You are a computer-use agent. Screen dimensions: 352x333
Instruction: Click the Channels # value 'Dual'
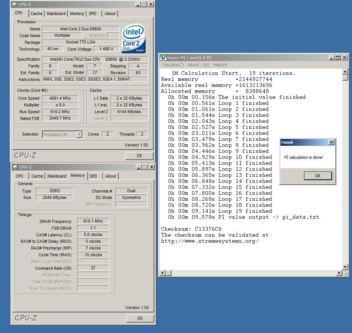point(131,191)
